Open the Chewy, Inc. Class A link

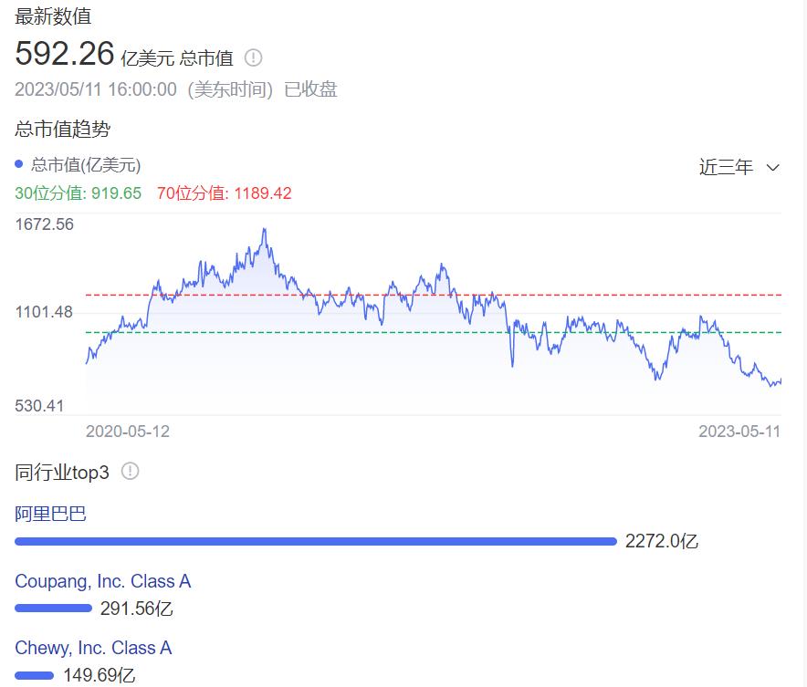[x=93, y=648]
